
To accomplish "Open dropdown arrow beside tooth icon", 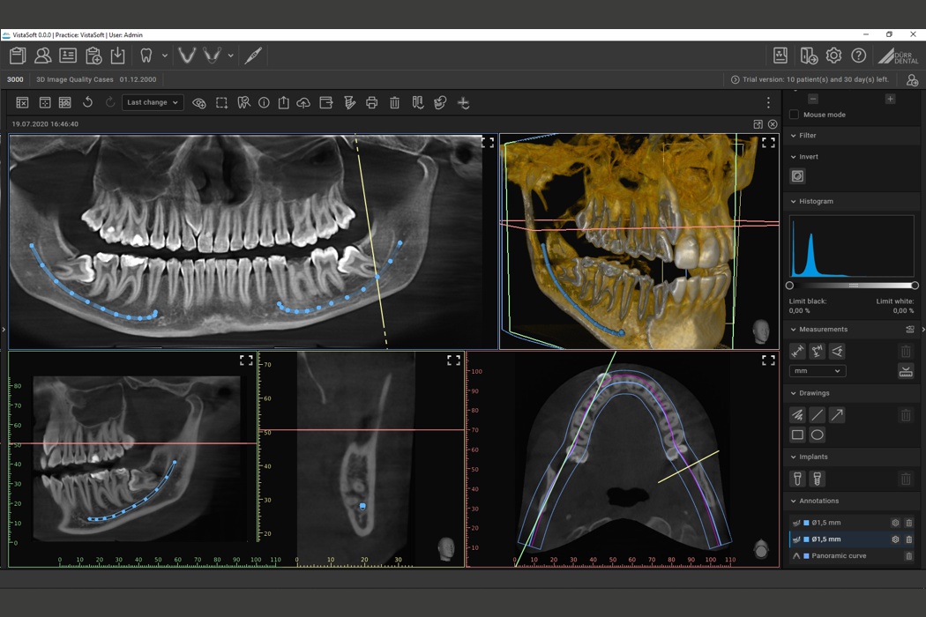I will click(x=165, y=56).
